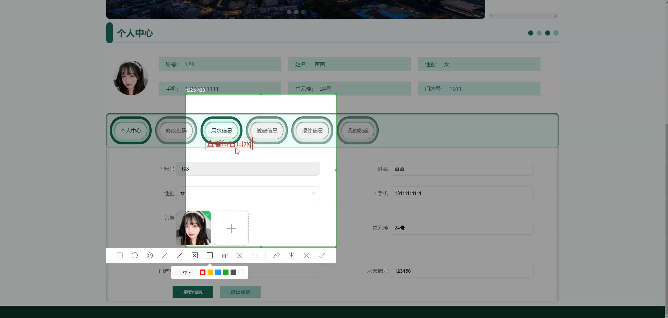The image size is (668, 318).
Task: Click the horizontal scrollbar left arrow
Action: pos(492,16)
